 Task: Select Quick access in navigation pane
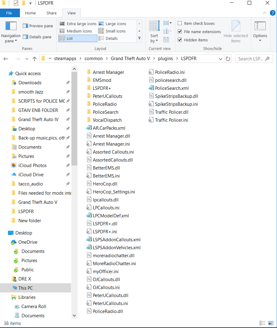(x=28, y=74)
